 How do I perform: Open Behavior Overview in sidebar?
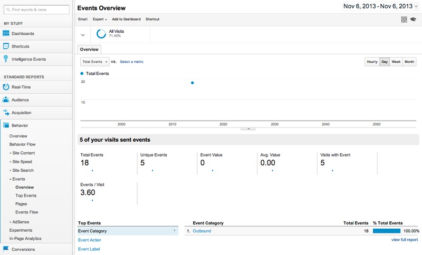tap(18, 136)
